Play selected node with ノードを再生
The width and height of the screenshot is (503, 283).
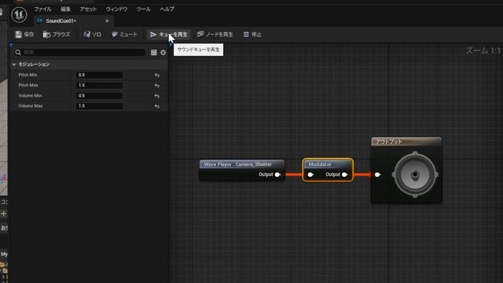click(x=215, y=35)
